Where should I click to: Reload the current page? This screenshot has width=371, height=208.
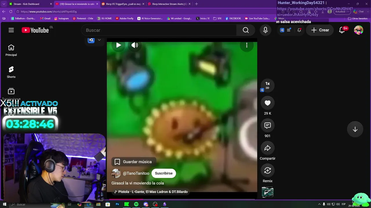(x=11, y=12)
